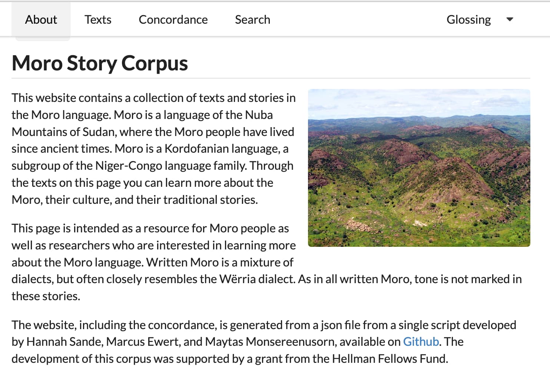This screenshot has height=381, width=550.
Task: Click the words 'Niger-Congo language family'
Action: (170, 166)
